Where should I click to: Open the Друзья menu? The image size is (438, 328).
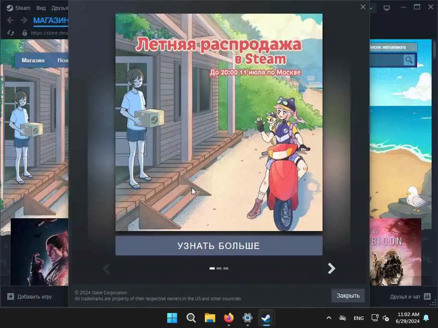coord(60,8)
